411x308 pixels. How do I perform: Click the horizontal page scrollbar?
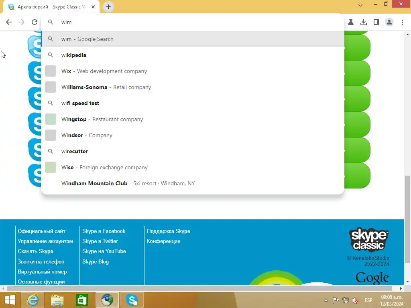point(199,288)
